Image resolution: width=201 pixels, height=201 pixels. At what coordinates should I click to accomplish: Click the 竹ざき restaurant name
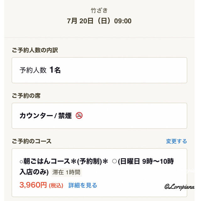(99, 10)
